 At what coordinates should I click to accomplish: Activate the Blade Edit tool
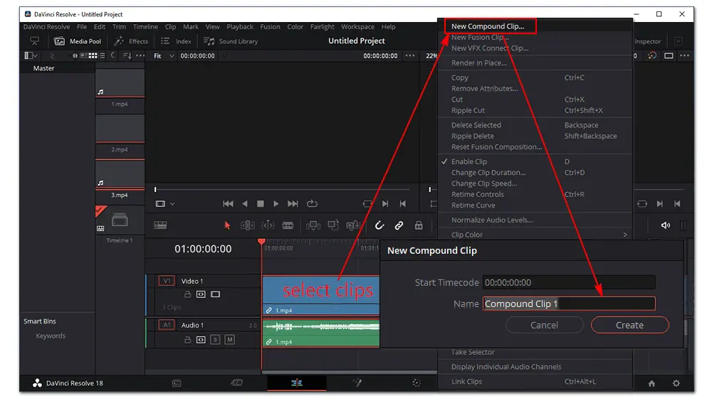click(x=288, y=225)
